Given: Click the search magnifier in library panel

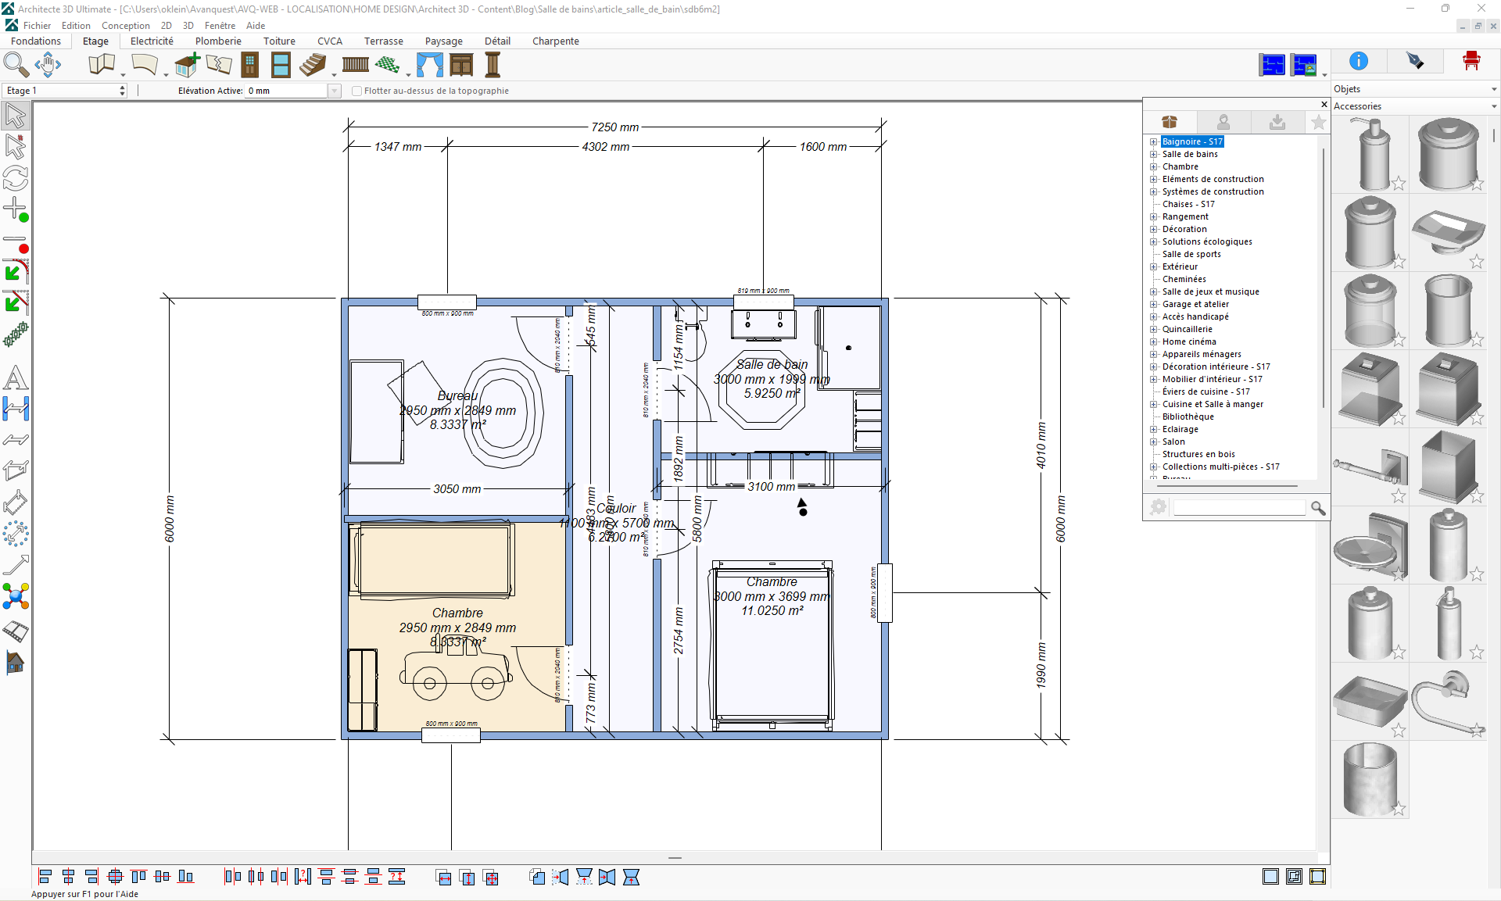Looking at the screenshot, I should [1318, 508].
